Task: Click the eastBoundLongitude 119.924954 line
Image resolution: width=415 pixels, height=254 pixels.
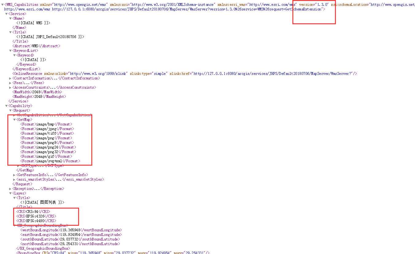Action: coord(71,235)
